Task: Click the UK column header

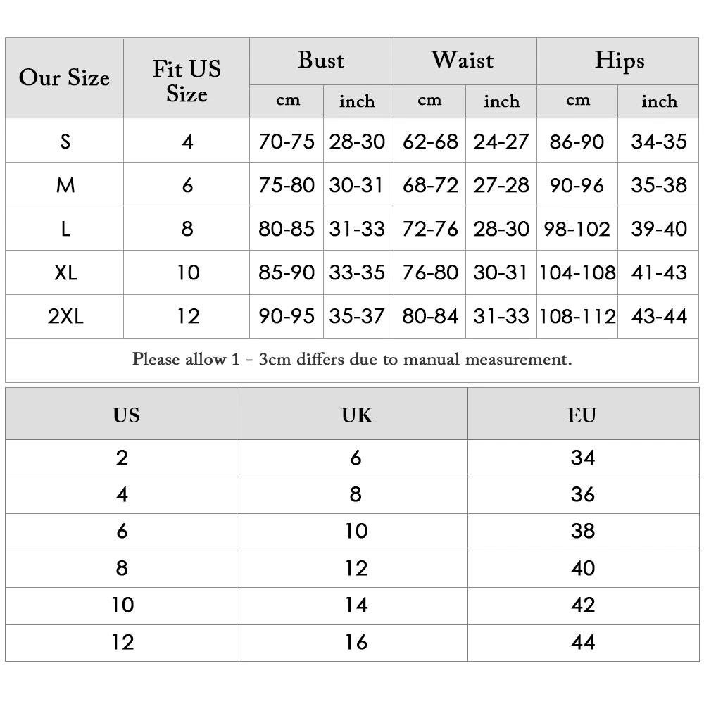Action: pyautogui.click(x=356, y=415)
